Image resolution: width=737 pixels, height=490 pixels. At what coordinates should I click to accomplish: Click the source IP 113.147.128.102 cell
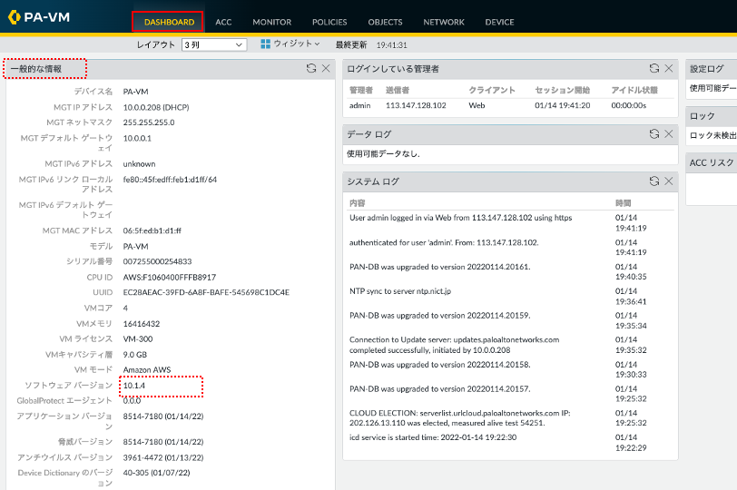(416, 105)
